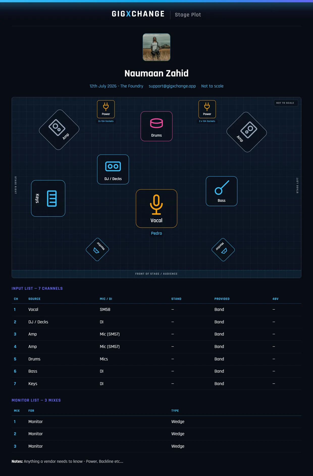This screenshot has height=476, width=313.
Task: Click the STAGE LEFT label
Action: coord(297,186)
